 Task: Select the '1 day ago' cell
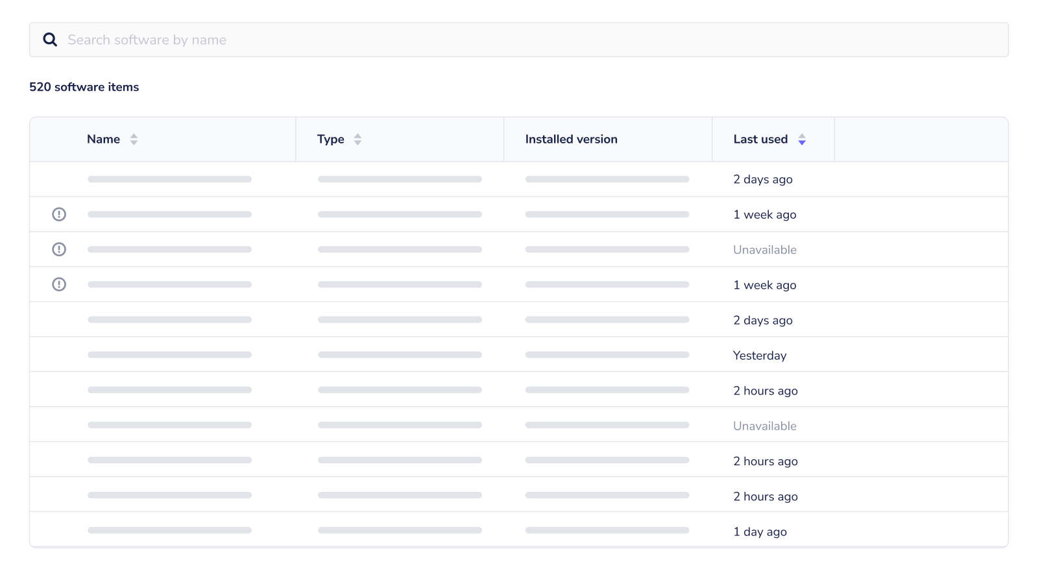click(760, 531)
